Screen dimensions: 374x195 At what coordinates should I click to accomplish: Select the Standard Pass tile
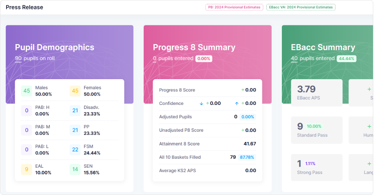coord(317,130)
